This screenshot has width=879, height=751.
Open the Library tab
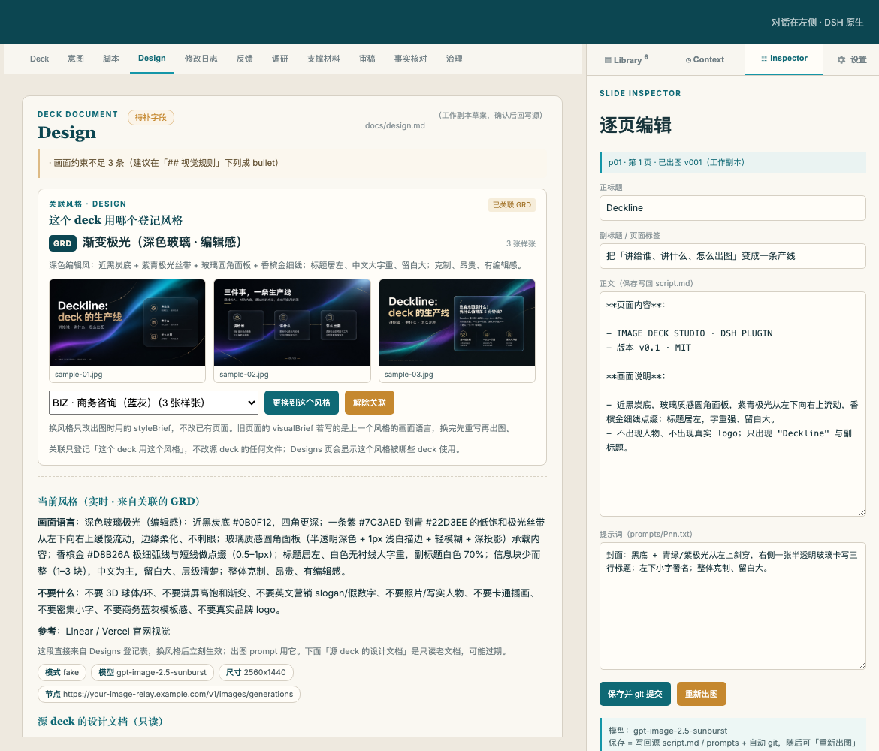626,59
